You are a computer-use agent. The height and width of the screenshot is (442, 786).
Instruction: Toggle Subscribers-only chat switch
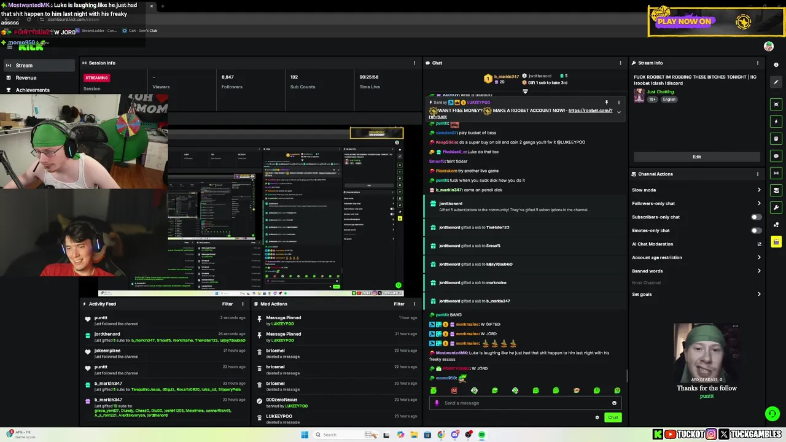(756, 217)
